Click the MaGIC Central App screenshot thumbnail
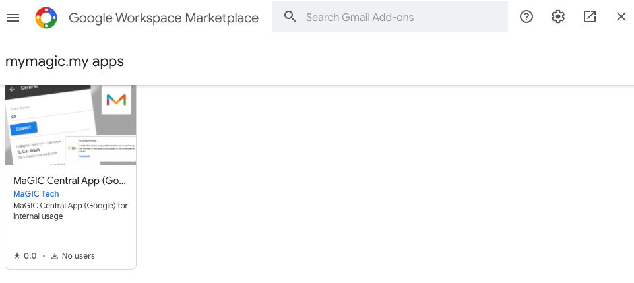Viewport: 634px width, 283px height. point(71,125)
